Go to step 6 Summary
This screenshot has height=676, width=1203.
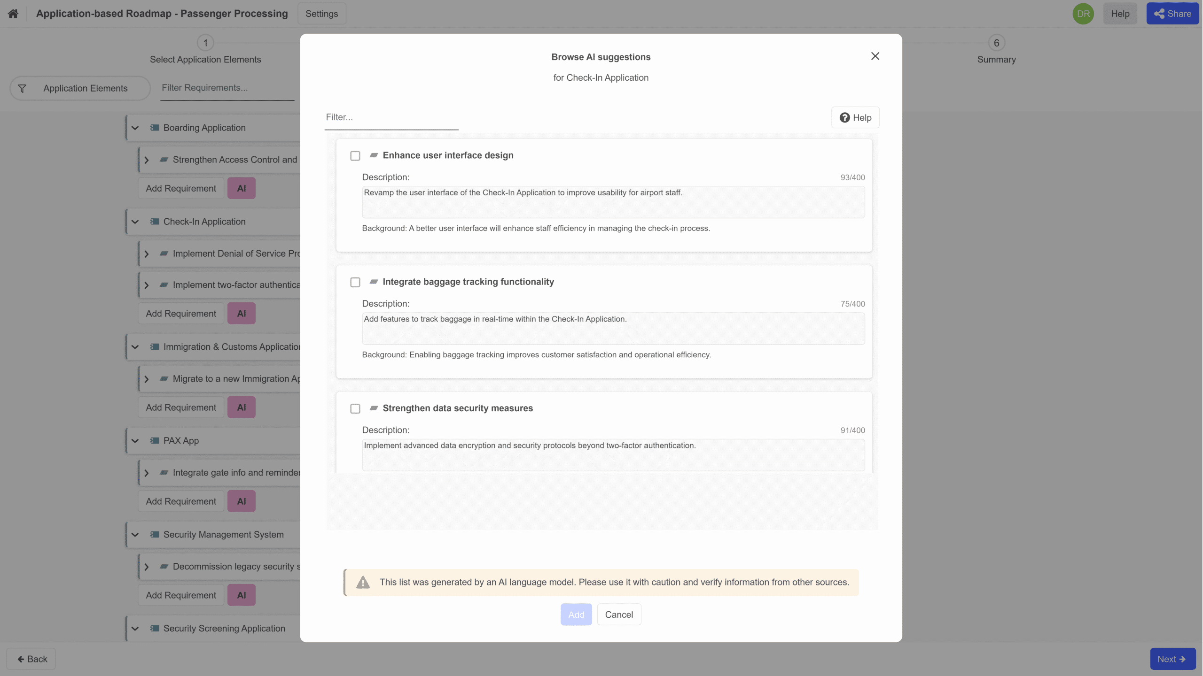click(x=996, y=43)
